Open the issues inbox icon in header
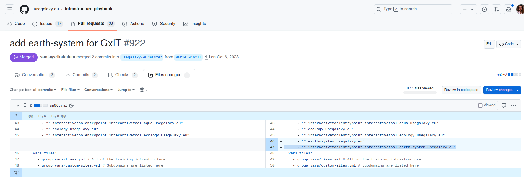 (x=484, y=9)
